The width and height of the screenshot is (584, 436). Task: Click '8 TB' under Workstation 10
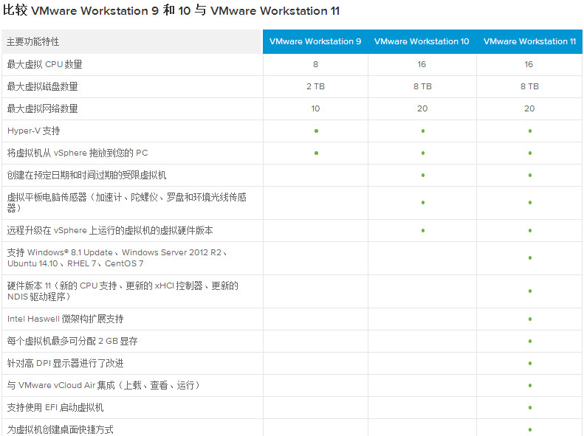[x=422, y=86]
